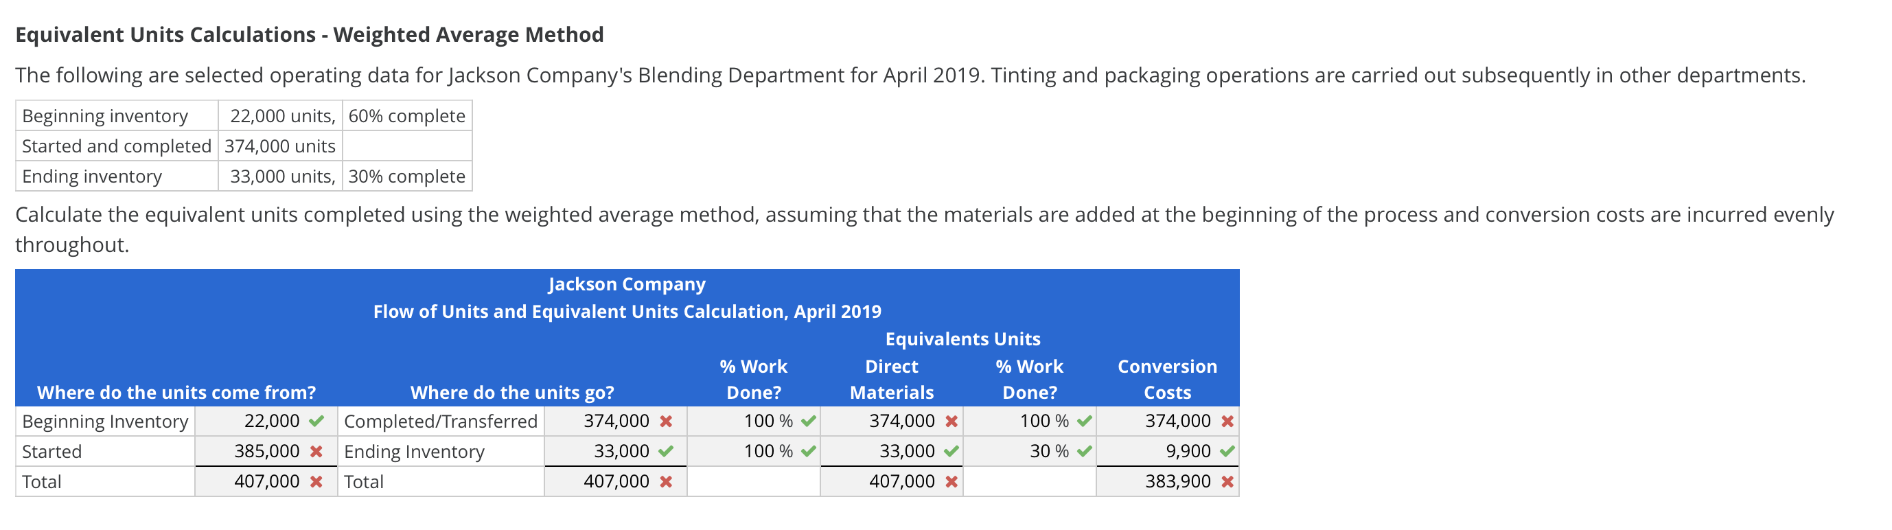Click 'Where do the units go?' header
The image size is (1892, 530).
[x=512, y=393]
